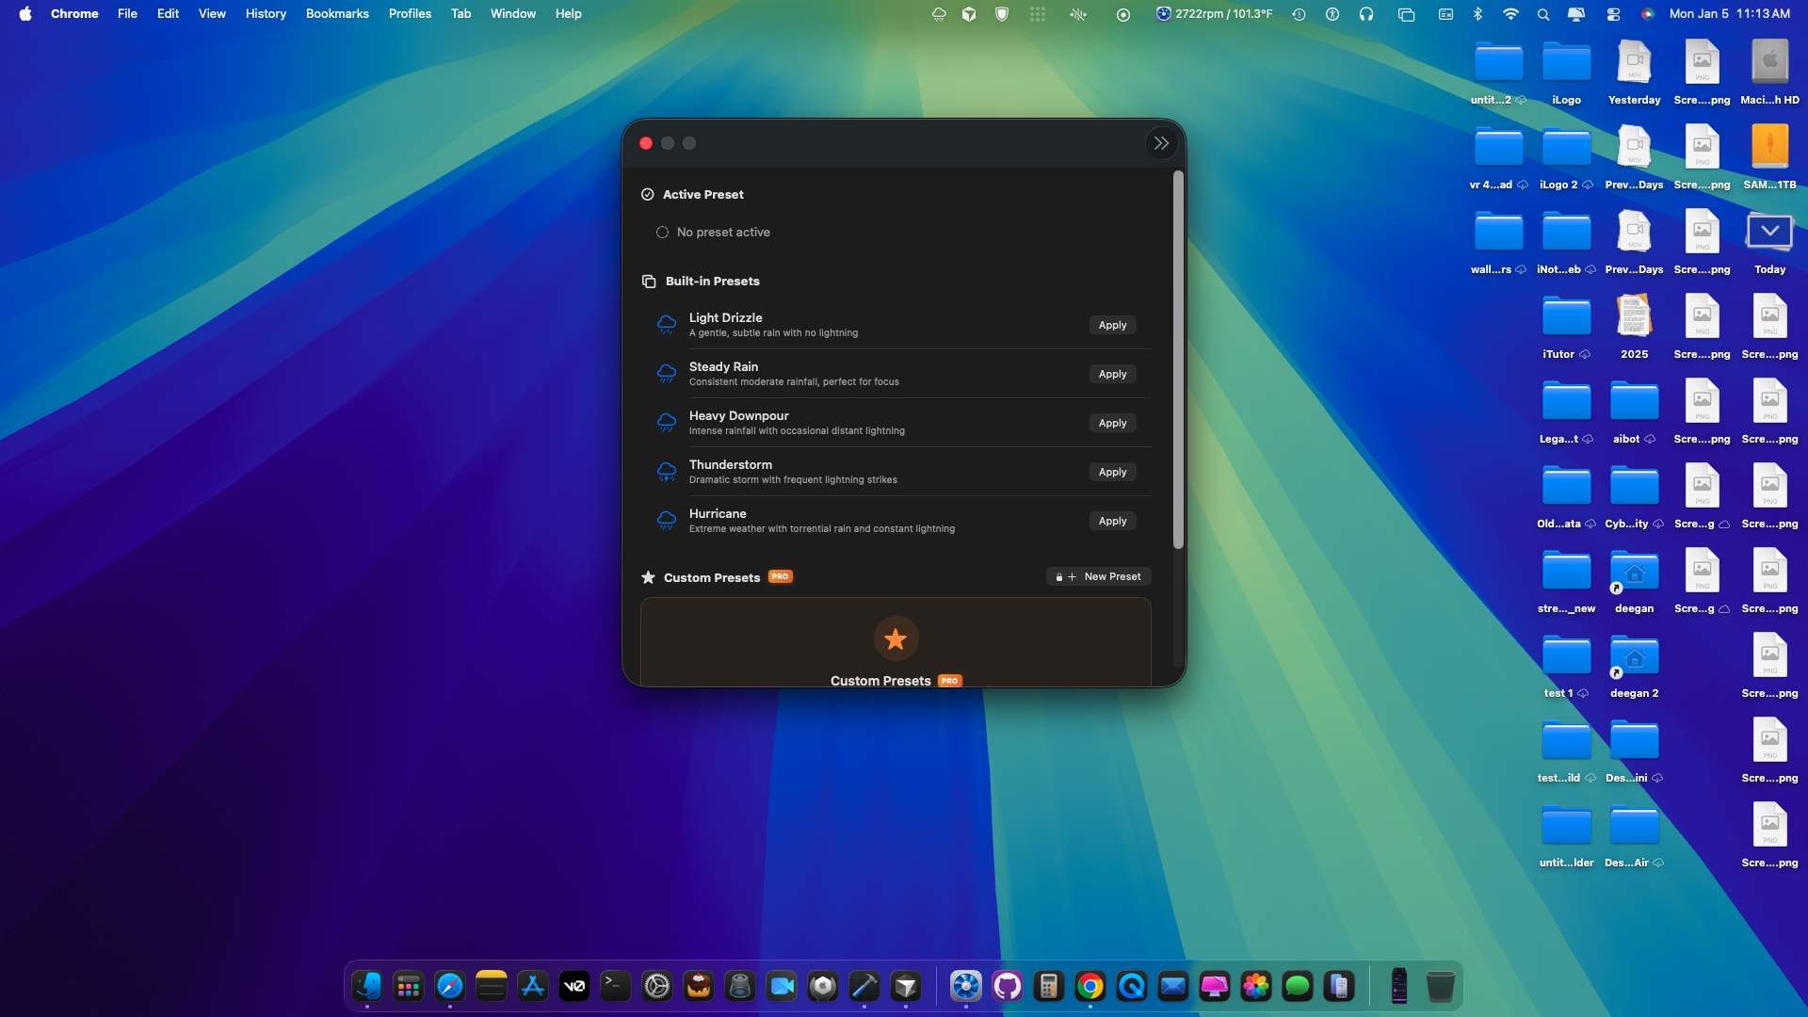
Task: Click the New Preset button
Action: coord(1098,575)
